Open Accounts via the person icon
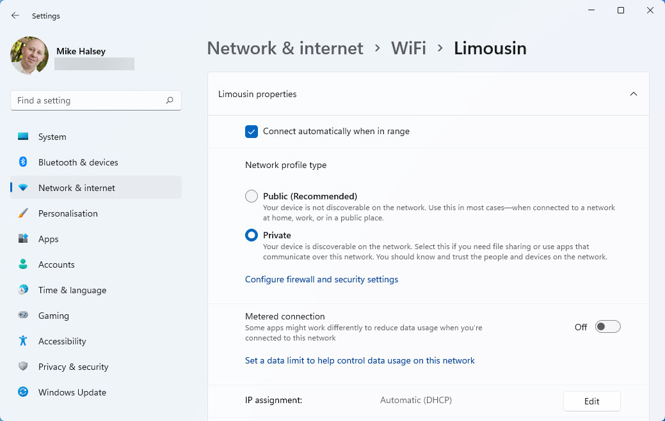This screenshot has height=421, width=665. click(x=23, y=264)
